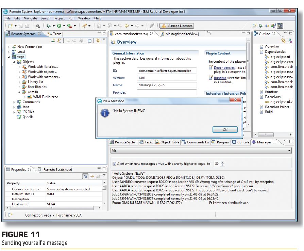Open the Help menu

click(x=98, y=18)
